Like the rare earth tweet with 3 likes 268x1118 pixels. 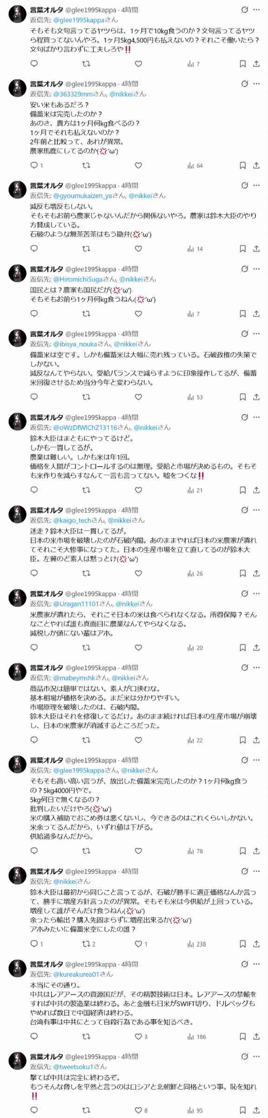138,1036
